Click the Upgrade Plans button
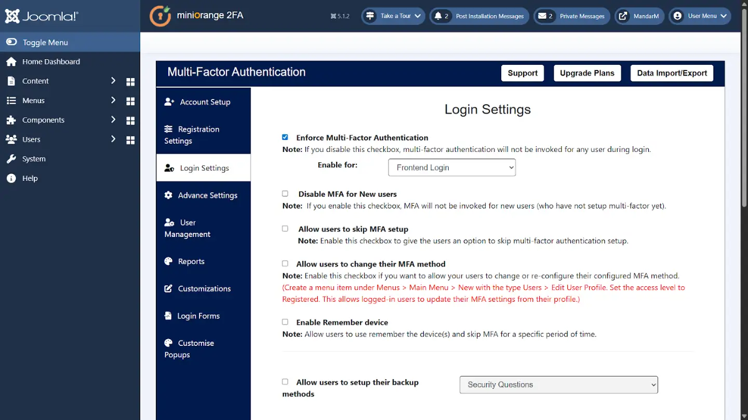 (587, 73)
